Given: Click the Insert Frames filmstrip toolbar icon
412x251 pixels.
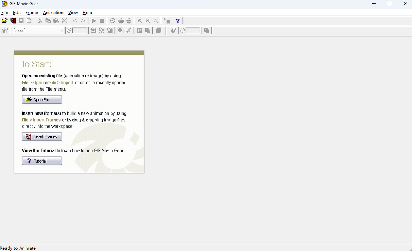Looking at the screenshot, I should coord(13,21).
